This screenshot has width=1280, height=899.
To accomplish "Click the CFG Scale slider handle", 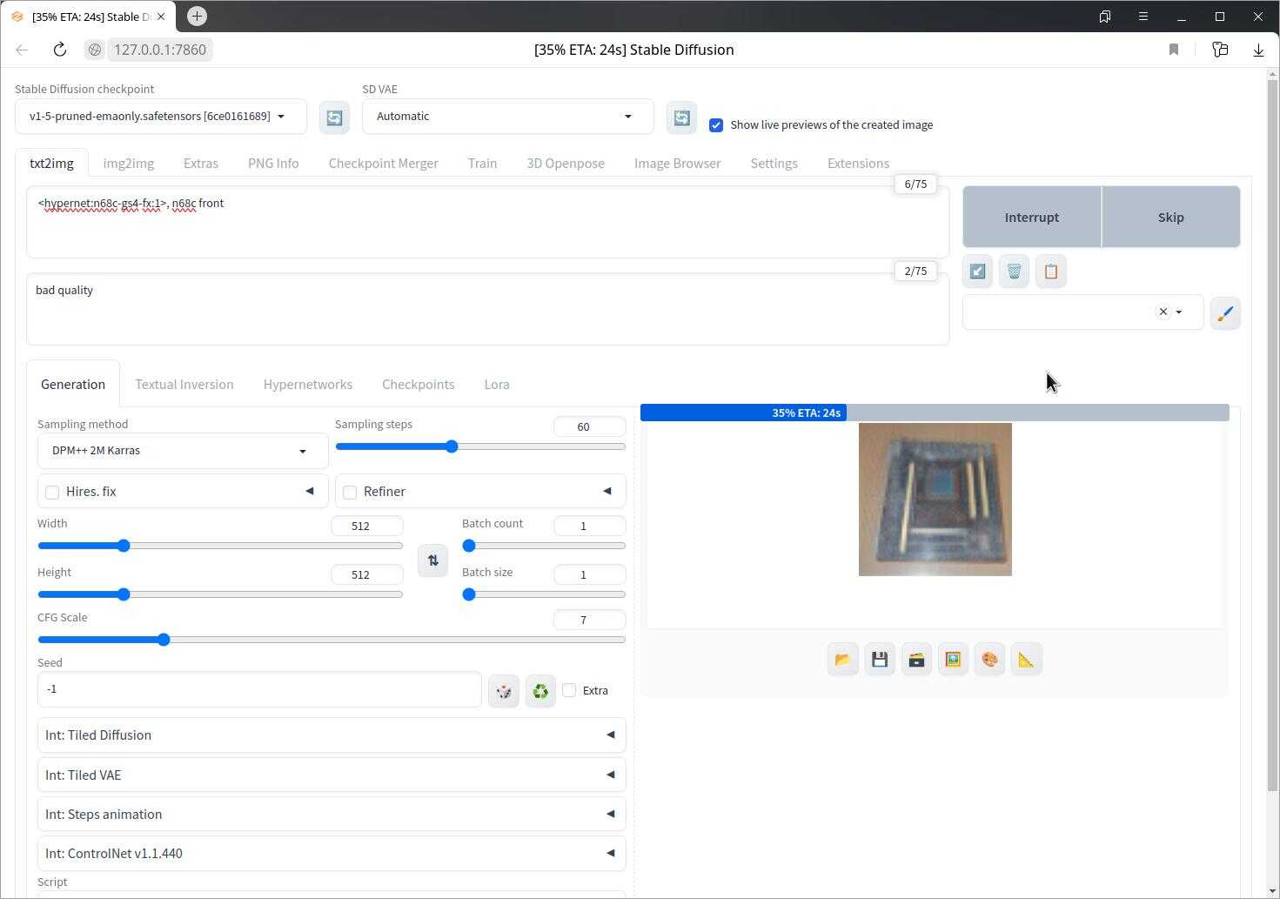I will click(164, 640).
